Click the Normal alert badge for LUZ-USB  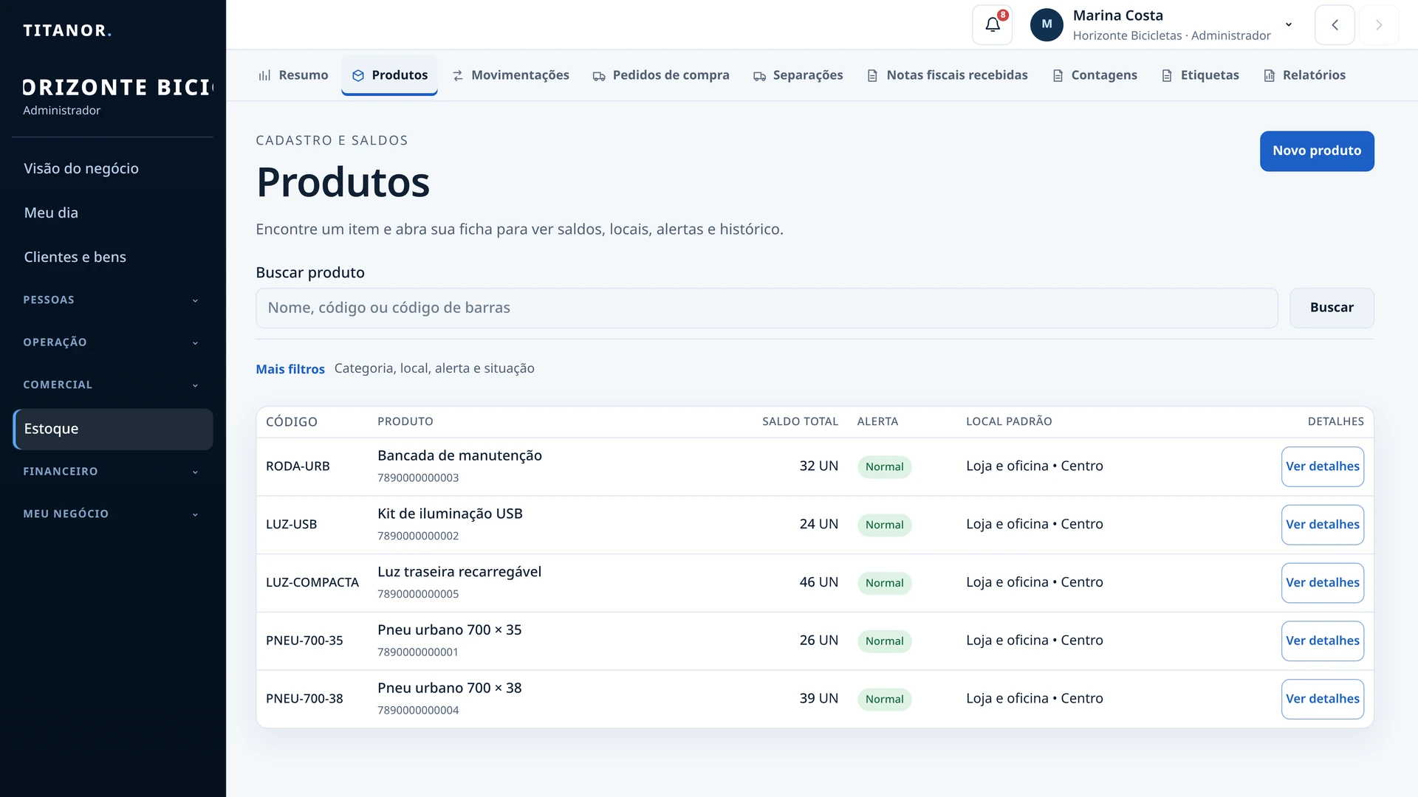(884, 525)
